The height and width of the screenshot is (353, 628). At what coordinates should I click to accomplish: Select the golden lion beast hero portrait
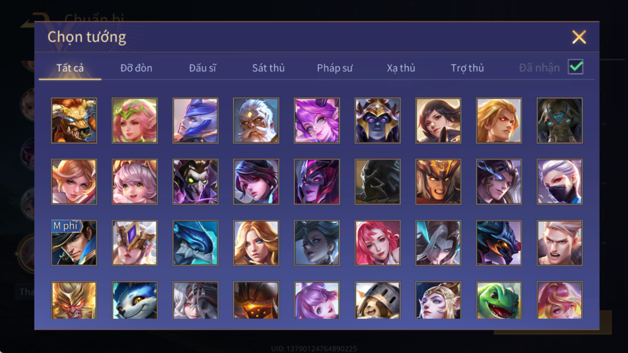[74, 121]
